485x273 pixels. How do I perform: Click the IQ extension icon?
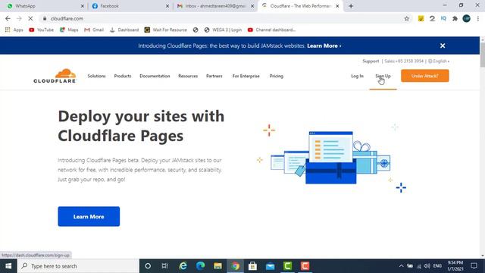pyautogui.click(x=443, y=18)
